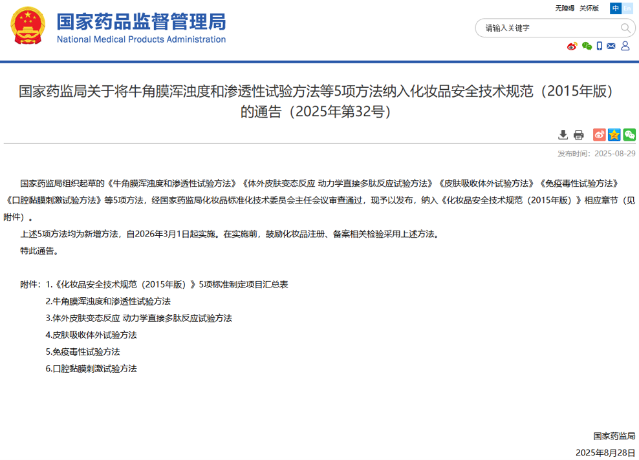Share the notice to WeChat
The image size is (639, 460).
(629, 135)
